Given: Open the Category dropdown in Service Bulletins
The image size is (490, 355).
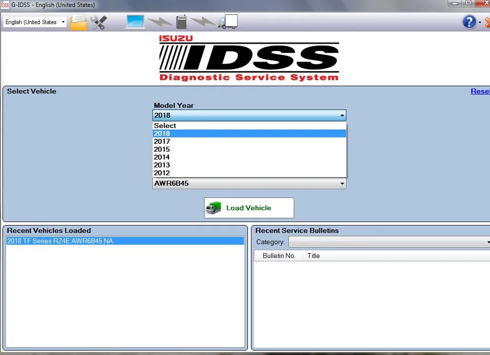Looking at the screenshot, I should (x=389, y=242).
